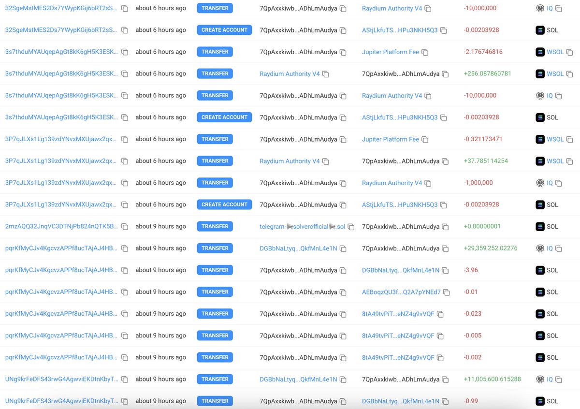This screenshot has height=409, width=580.
Task: Open WSOL token link in +37.785114254 row
Action: point(555,161)
